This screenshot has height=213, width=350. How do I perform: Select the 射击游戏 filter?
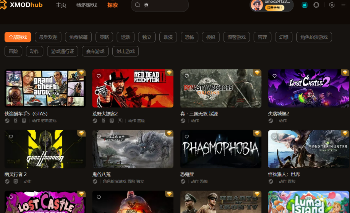[125, 51]
